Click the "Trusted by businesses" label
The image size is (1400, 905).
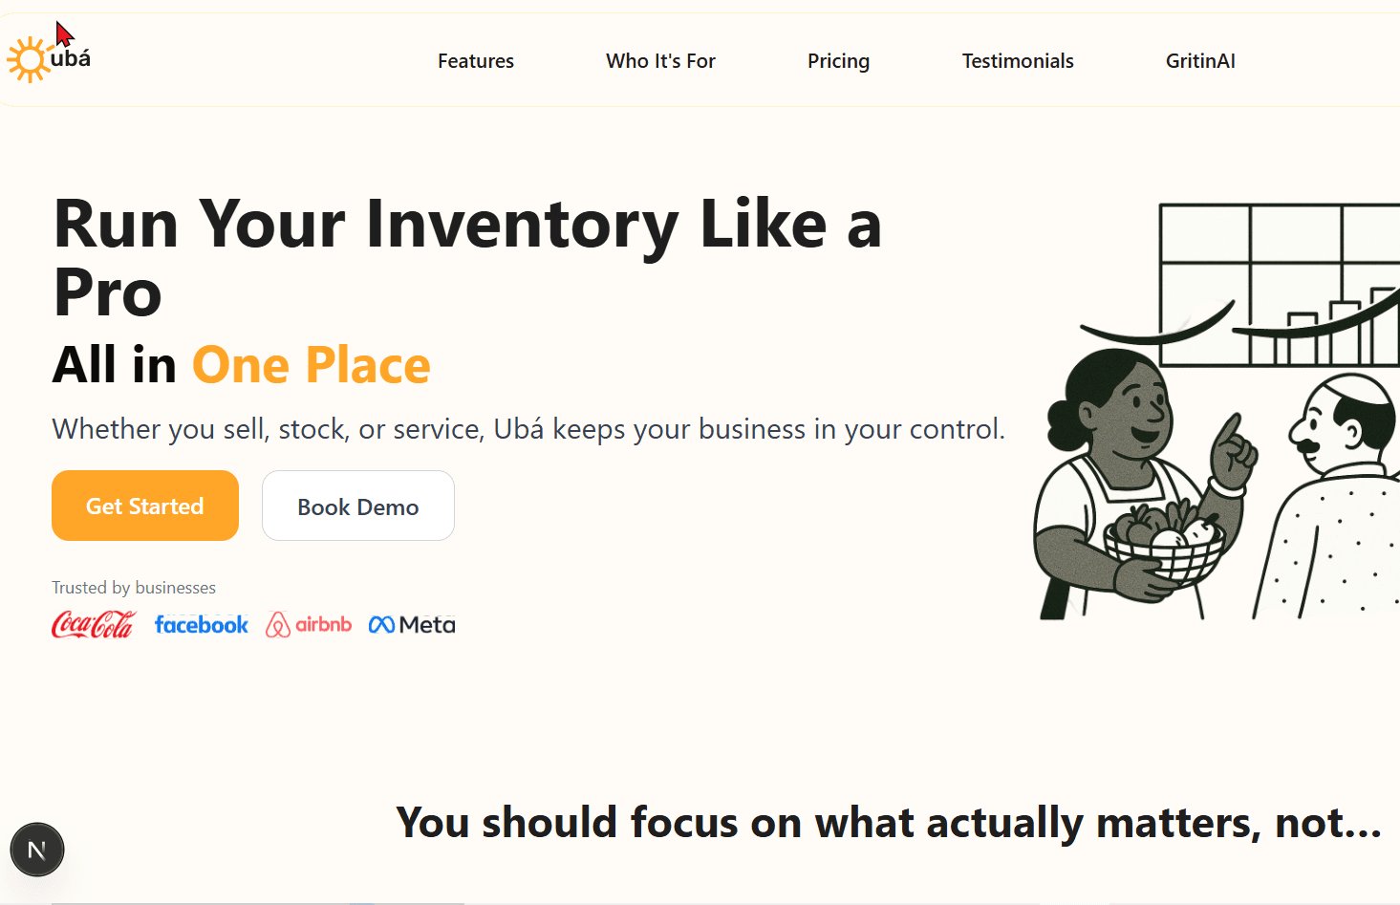(134, 588)
